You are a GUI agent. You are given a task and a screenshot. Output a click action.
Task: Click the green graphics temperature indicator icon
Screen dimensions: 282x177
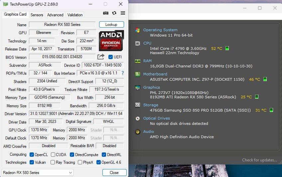257,97
